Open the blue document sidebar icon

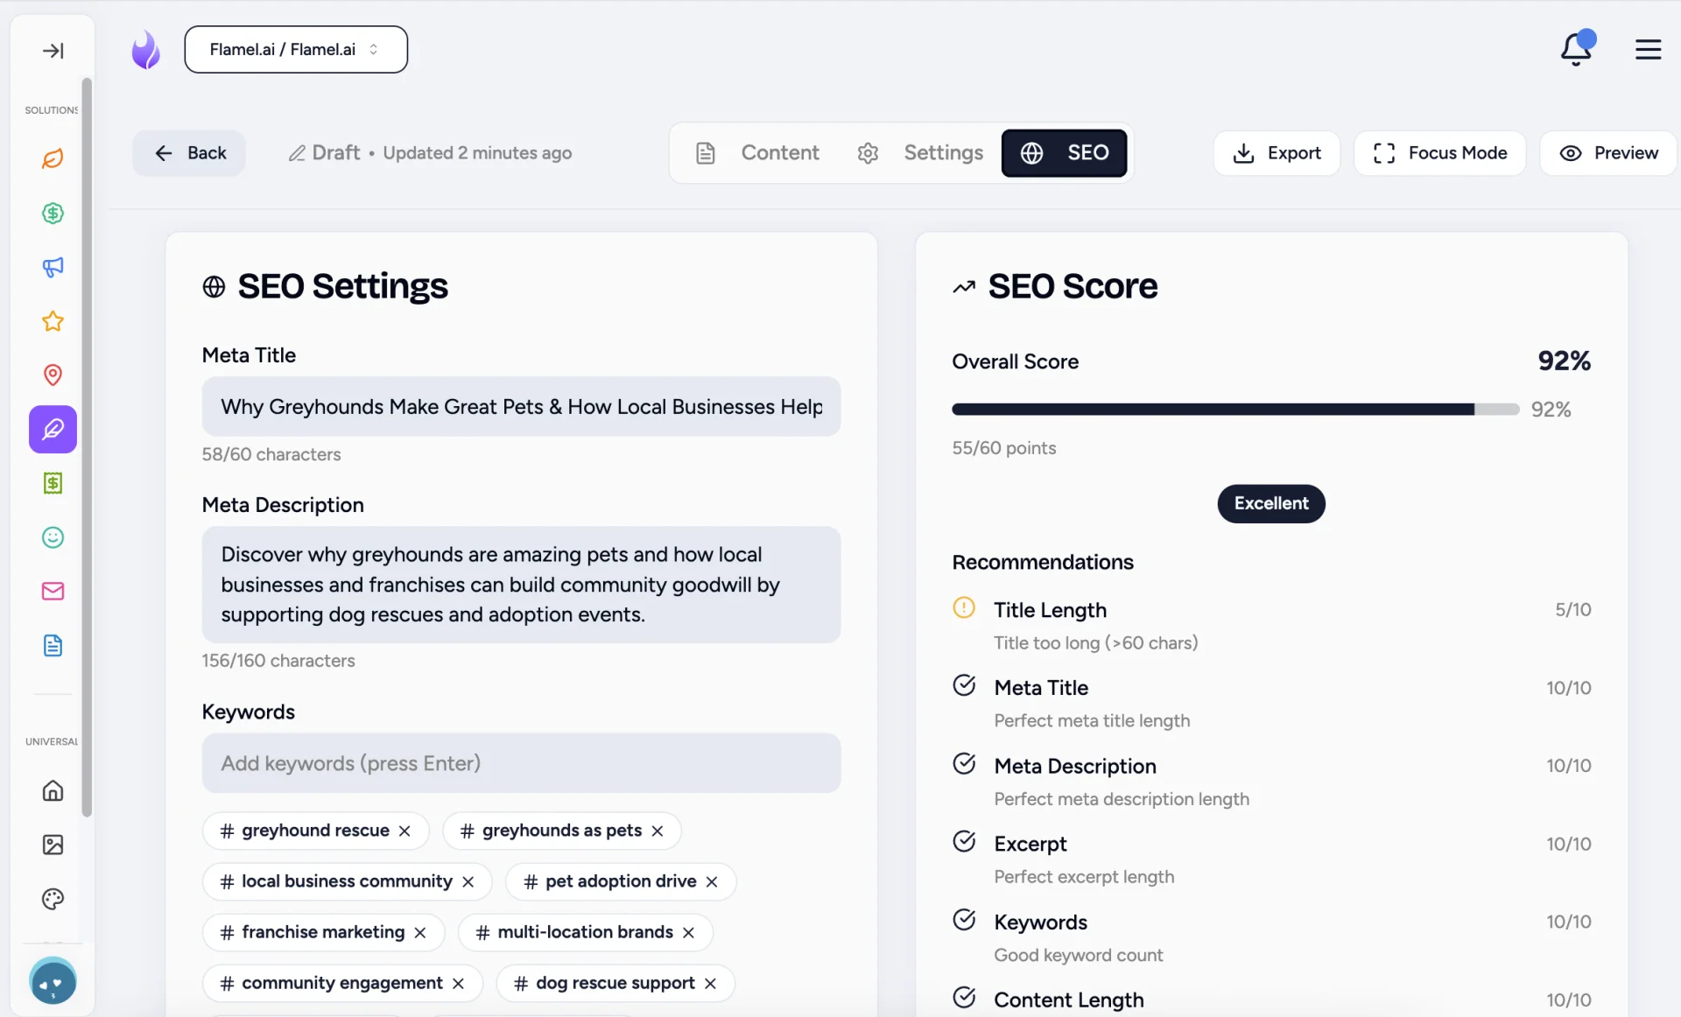point(53,646)
